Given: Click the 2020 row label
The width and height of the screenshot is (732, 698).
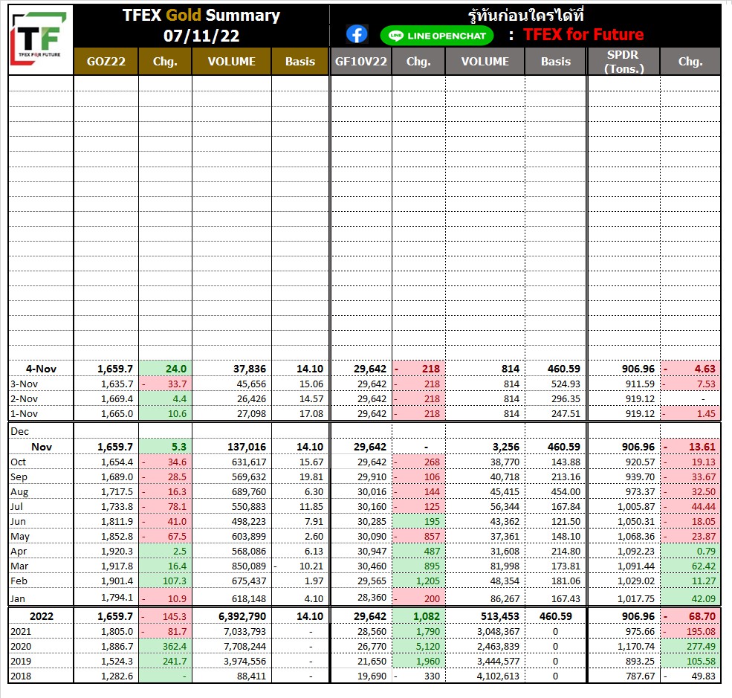Looking at the screenshot, I should click(21, 647).
